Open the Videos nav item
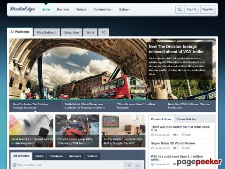Image resolution: width=225 pixels, height=169 pixels. pyautogui.click(x=81, y=9)
